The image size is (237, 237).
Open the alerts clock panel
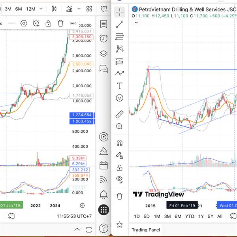103,38
